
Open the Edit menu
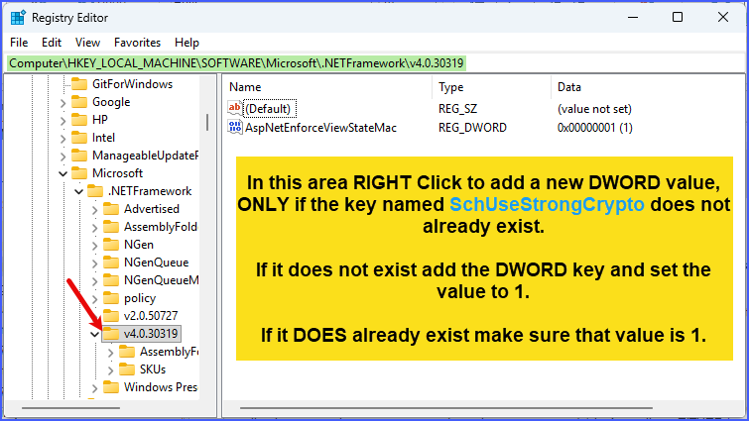pyautogui.click(x=52, y=43)
